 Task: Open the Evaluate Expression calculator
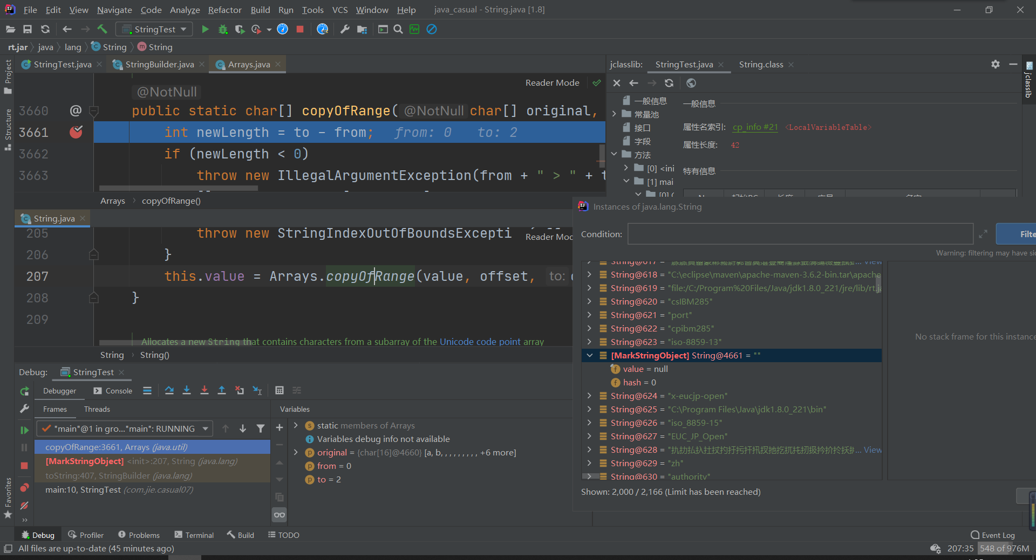(x=280, y=390)
